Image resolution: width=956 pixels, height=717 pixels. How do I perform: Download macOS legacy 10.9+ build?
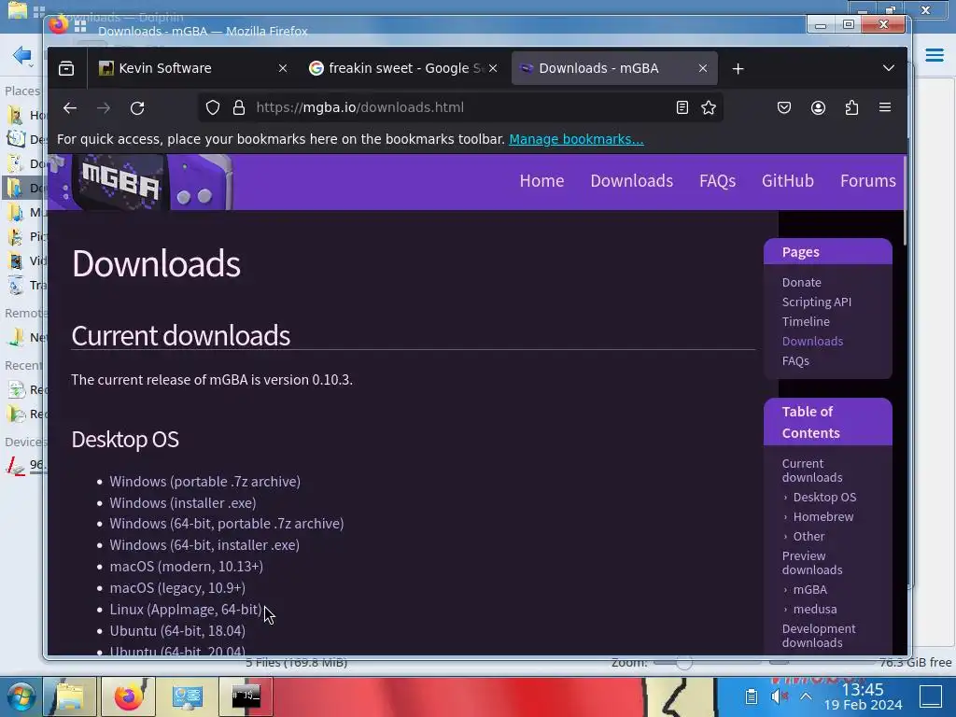click(177, 588)
